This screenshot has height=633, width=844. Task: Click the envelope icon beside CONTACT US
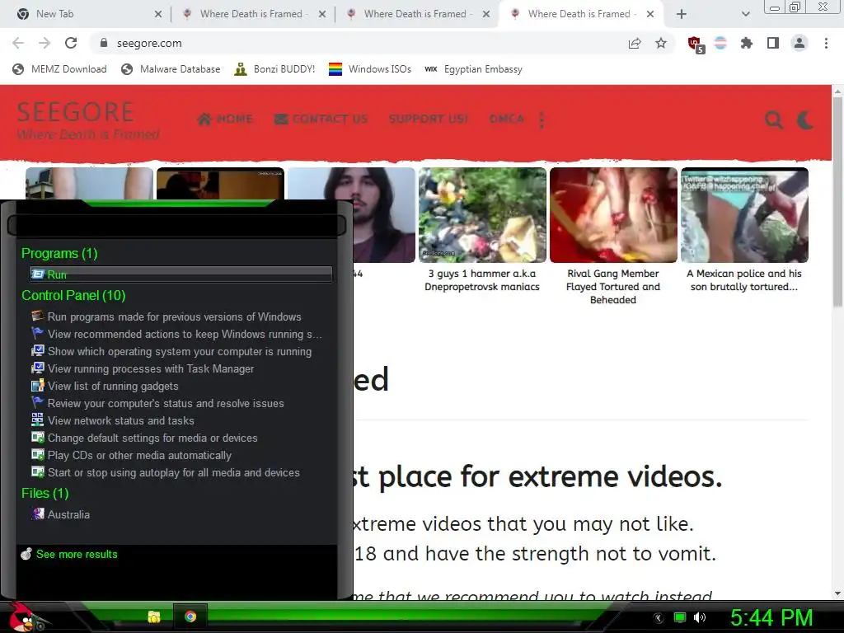point(281,119)
